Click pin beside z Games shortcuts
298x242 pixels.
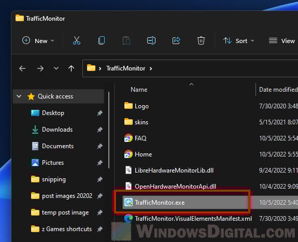[100, 229]
